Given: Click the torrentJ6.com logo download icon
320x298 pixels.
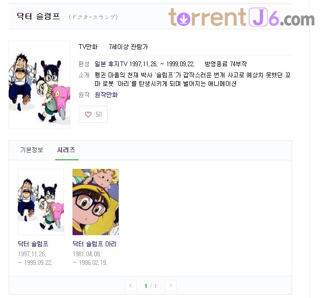Looking at the screenshot, I should (x=184, y=19).
